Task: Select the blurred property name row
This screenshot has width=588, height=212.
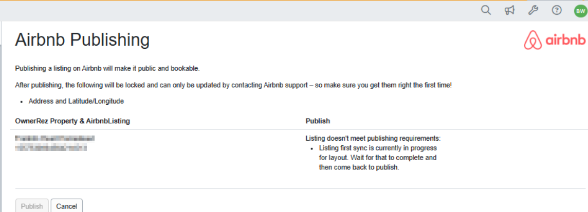Action: coord(55,138)
